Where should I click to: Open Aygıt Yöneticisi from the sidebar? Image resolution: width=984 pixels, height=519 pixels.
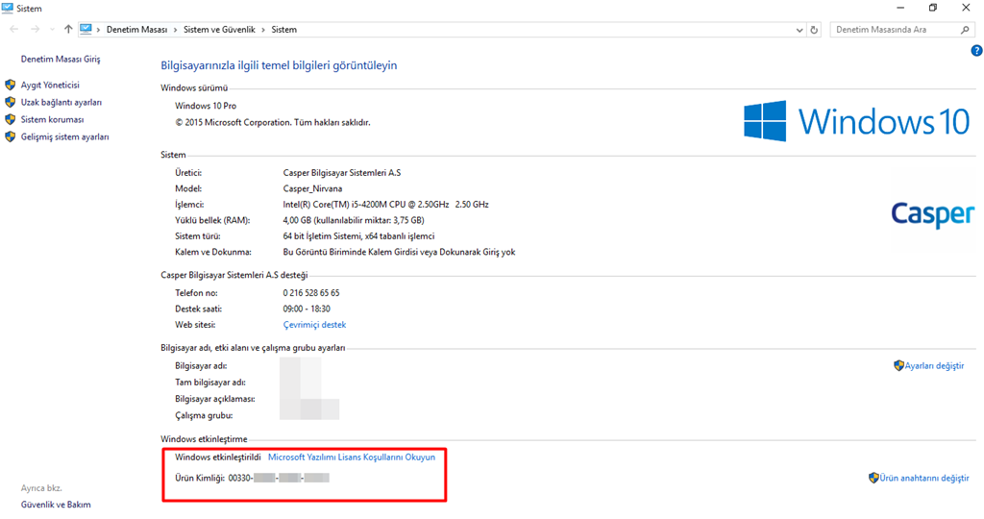(x=50, y=85)
